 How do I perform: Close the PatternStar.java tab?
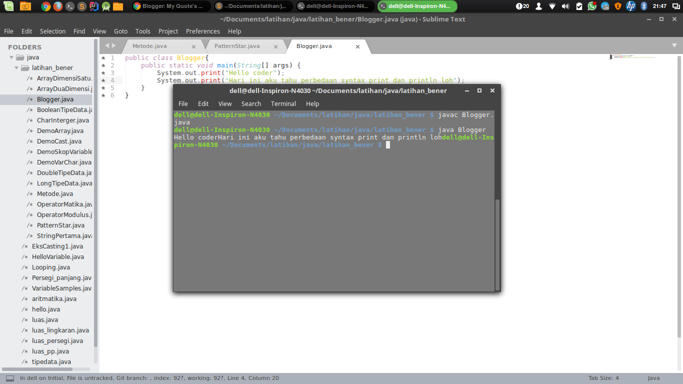coord(275,46)
